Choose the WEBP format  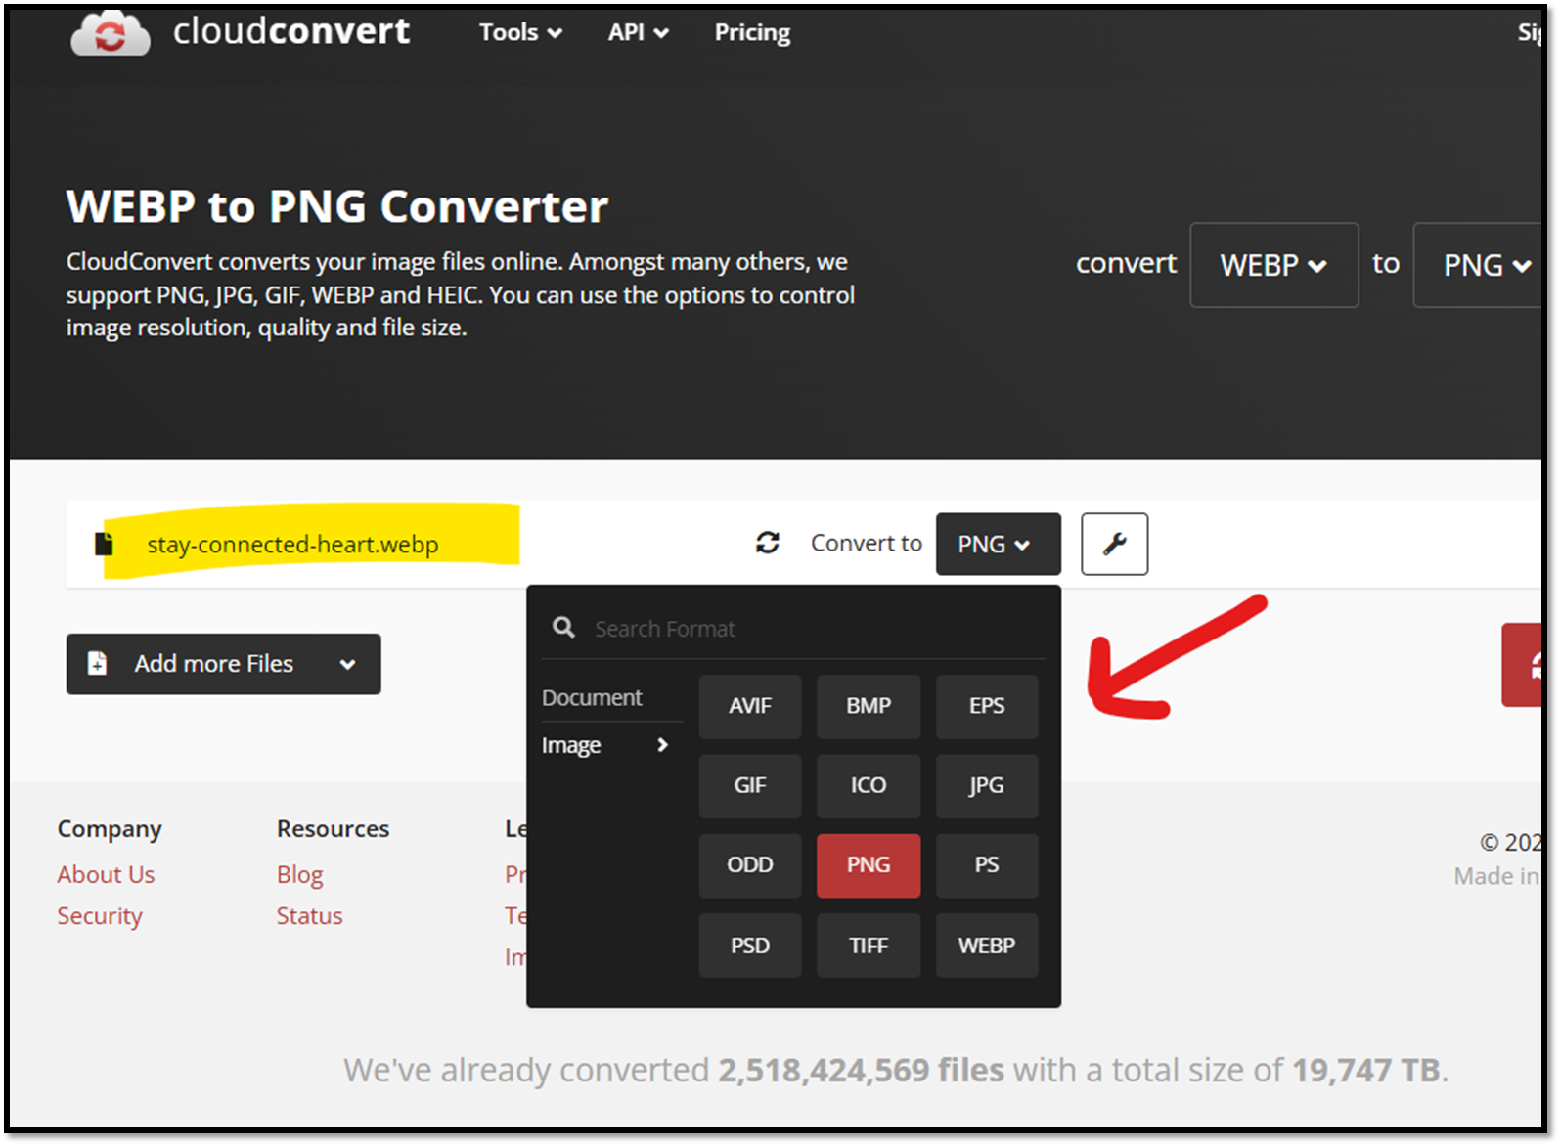[x=987, y=946]
